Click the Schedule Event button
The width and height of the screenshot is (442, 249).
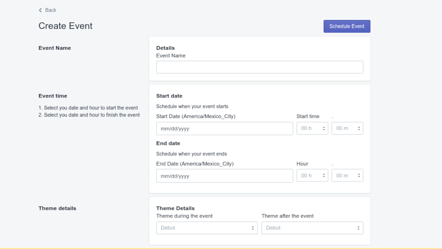click(347, 26)
